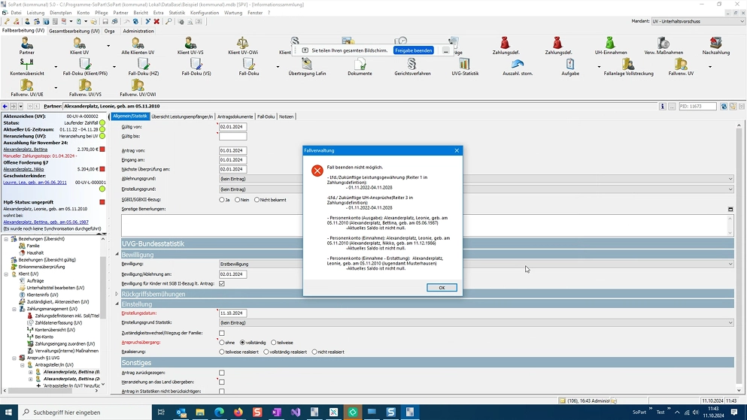This screenshot has width=747, height=420.
Task: Tick Zuständigkeitswechsel/Wegzug der Familie checkbox
Action: point(222,333)
